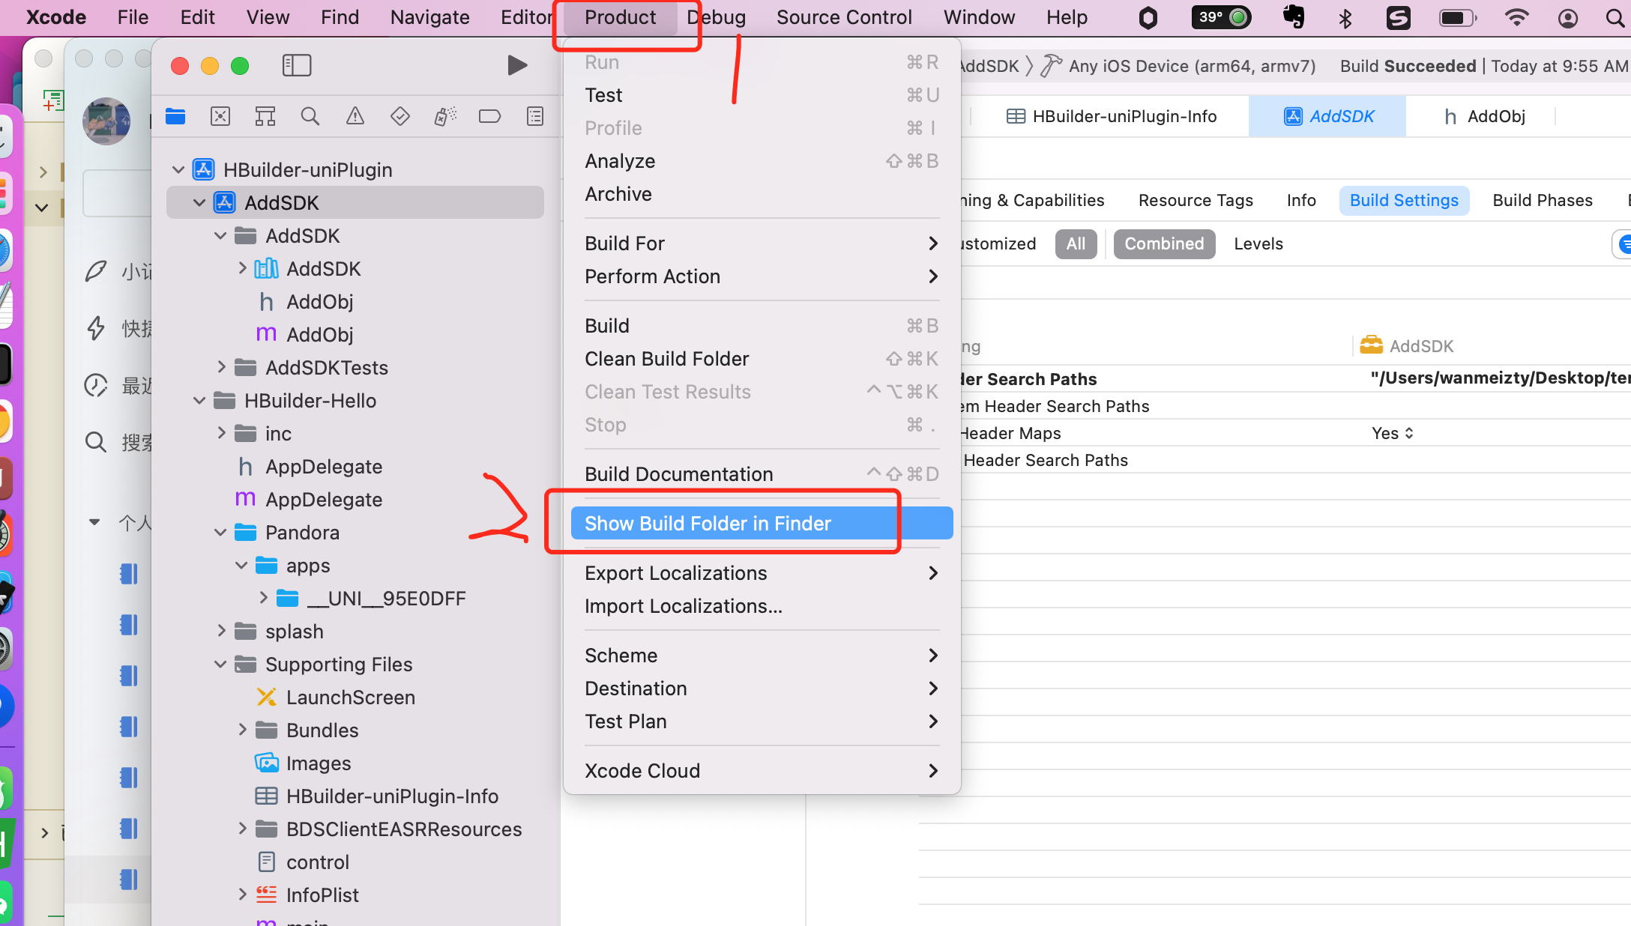The image size is (1631, 926).
Task: Click the Run play button in toolbar
Action: [517, 65]
